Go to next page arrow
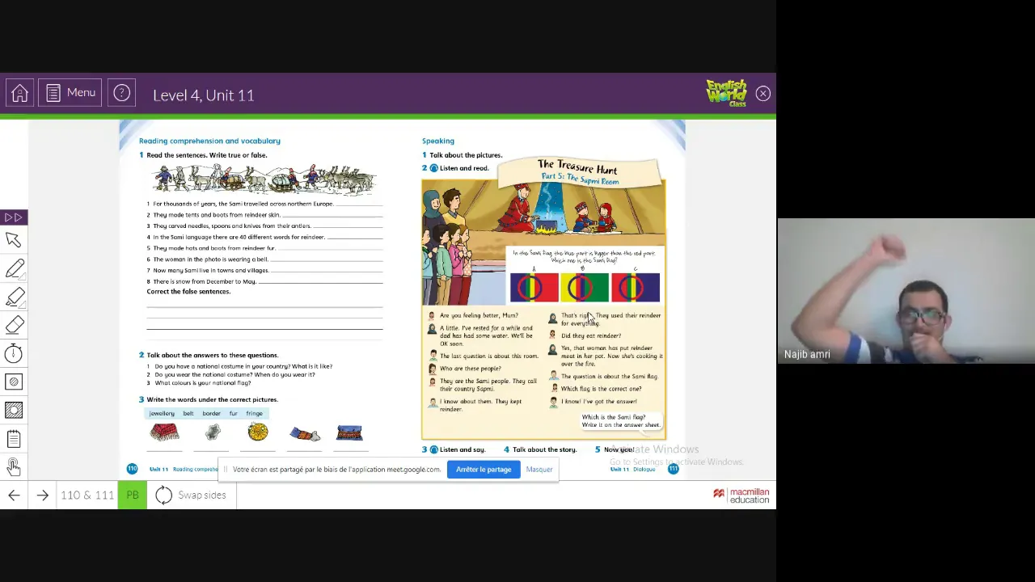 (43, 496)
